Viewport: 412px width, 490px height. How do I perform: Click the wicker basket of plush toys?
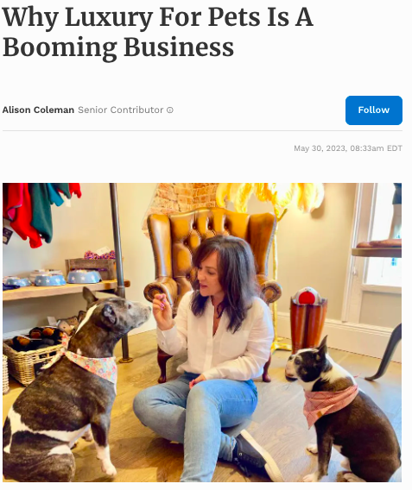[x=31, y=356]
